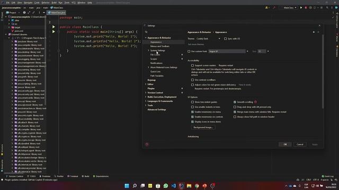
Task: Click project-level indicator icon beside Plugins
Action: coord(182,89)
